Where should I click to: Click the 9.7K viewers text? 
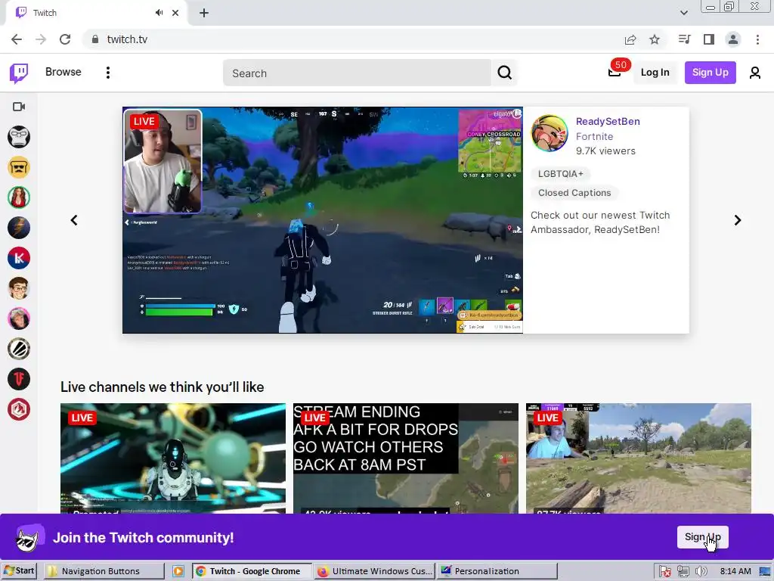[x=605, y=151]
